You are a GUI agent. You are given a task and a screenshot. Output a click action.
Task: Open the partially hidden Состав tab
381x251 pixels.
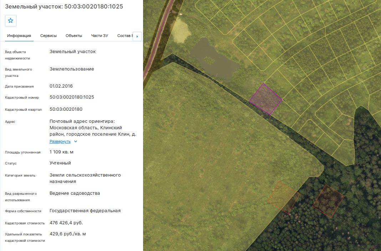pyautogui.click(x=125, y=36)
